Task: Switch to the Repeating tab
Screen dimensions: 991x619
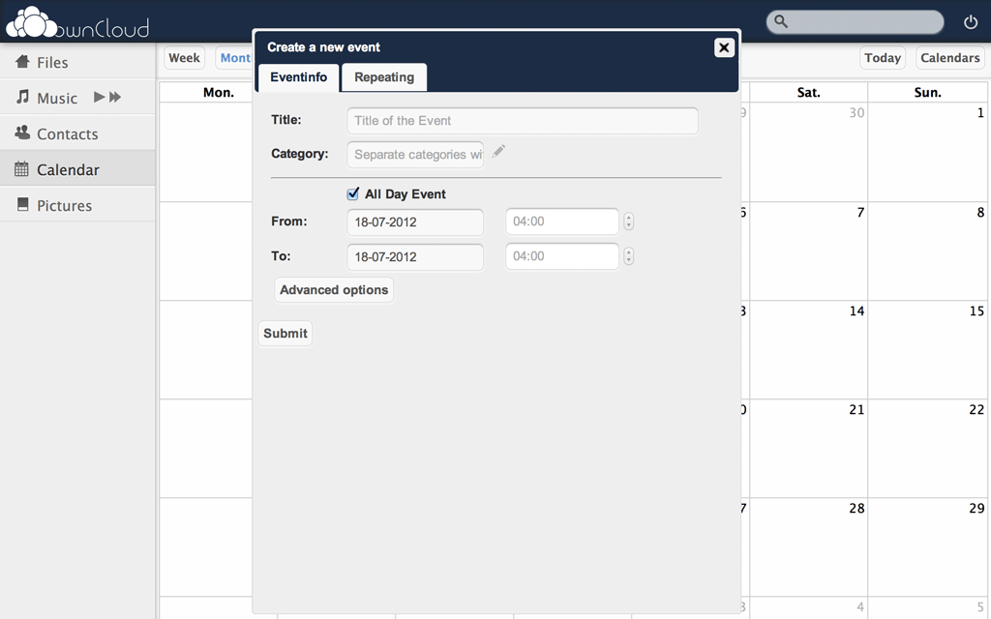Action: [384, 77]
